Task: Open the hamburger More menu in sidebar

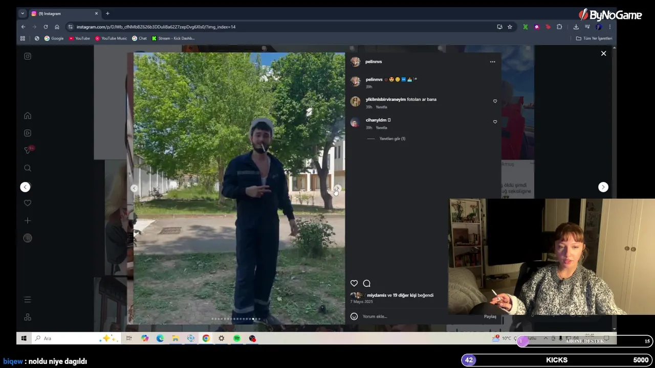Action: 28,300
